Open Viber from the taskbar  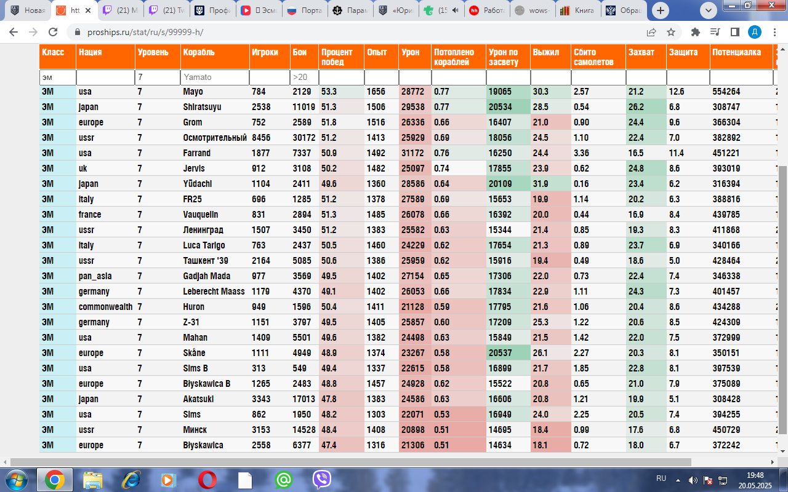pyautogui.click(x=321, y=479)
